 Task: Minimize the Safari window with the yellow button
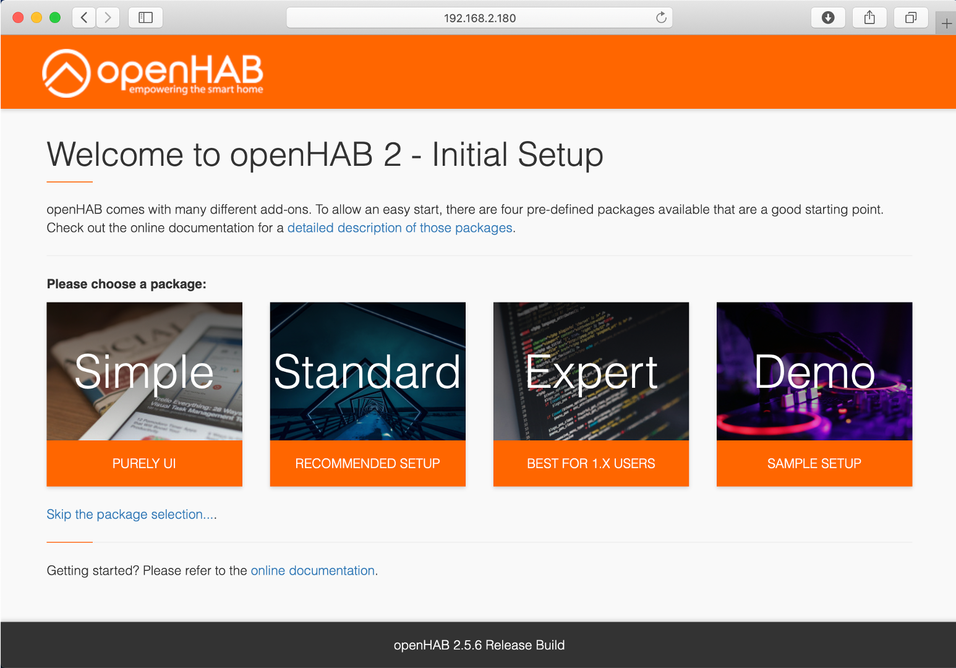click(x=36, y=17)
